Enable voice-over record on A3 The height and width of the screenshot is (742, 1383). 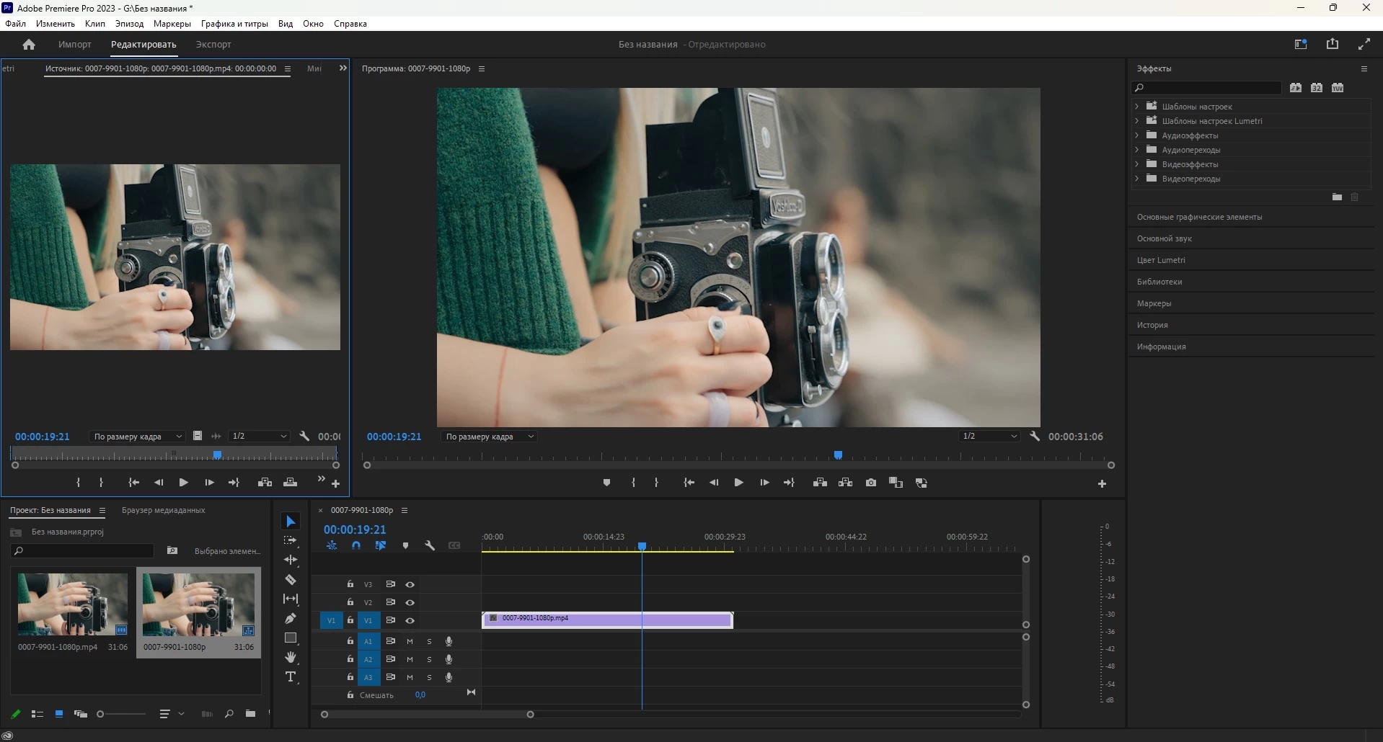pyautogui.click(x=449, y=677)
